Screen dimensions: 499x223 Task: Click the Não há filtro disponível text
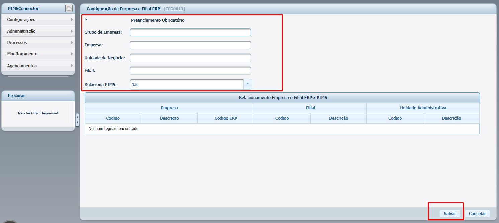[x=38, y=113]
